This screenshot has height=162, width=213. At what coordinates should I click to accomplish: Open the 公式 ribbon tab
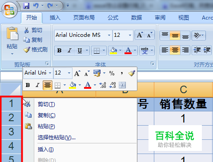point(113,18)
